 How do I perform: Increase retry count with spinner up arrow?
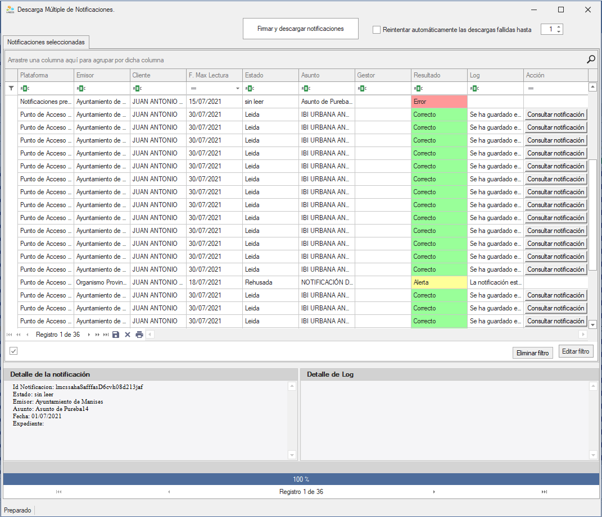pyautogui.click(x=559, y=27)
